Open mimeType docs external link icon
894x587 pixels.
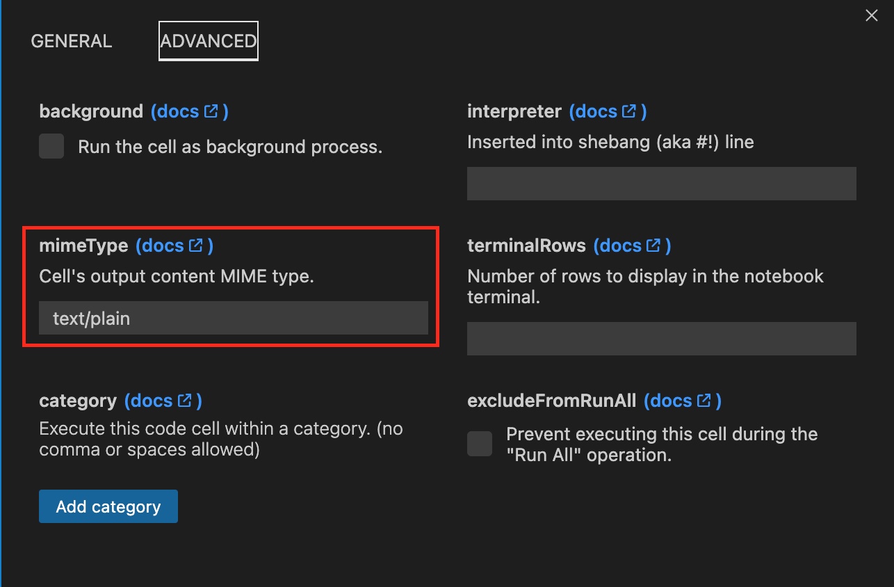coord(196,246)
